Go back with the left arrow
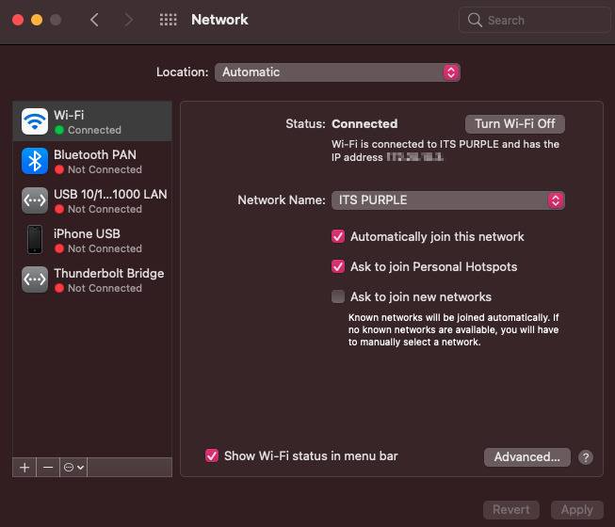615x527 pixels. 94,20
